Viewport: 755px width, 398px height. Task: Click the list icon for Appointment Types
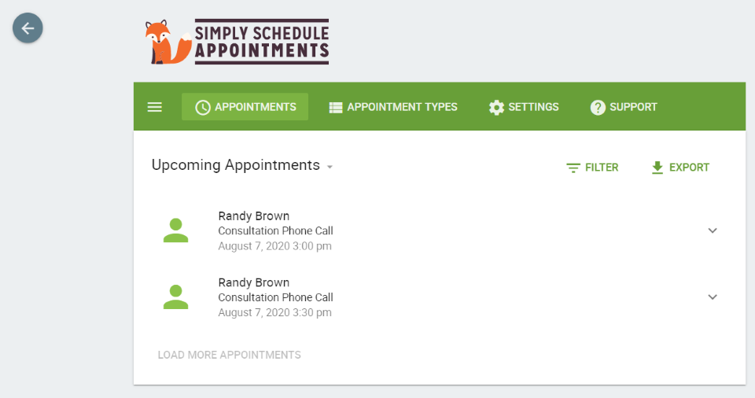point(336,107)
